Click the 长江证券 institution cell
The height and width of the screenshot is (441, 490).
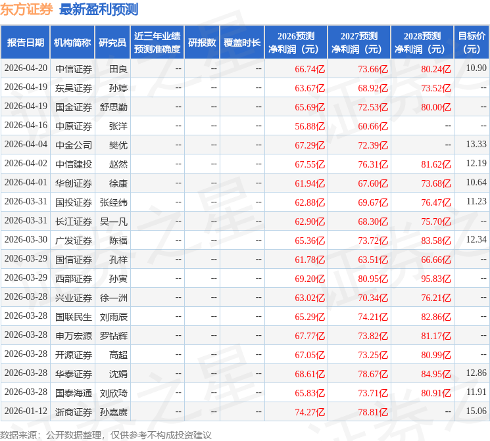[x=74, y=221]
